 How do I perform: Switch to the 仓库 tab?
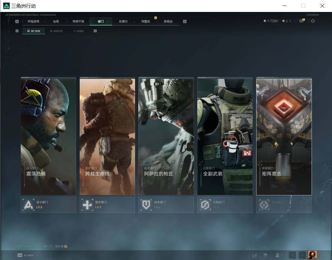pos(56,21)
